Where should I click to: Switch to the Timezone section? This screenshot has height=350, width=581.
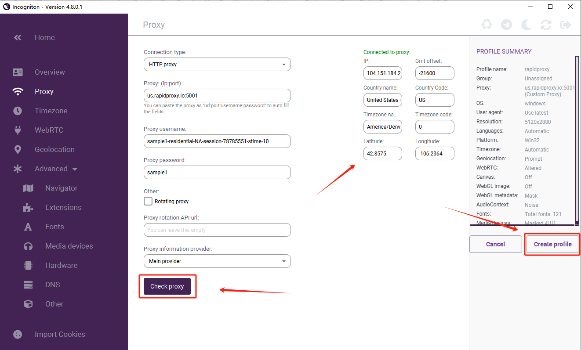[x=51, y=111]
